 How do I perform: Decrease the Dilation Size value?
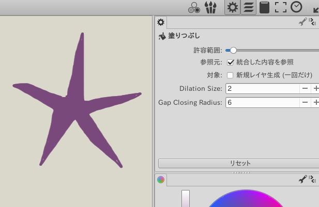(305, 88)
